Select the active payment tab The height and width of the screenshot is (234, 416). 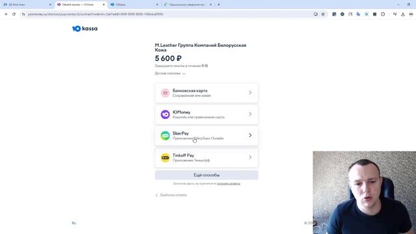(x=81, y=5)
